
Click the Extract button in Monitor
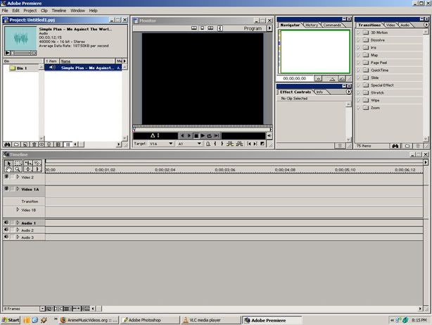(239, 144)
